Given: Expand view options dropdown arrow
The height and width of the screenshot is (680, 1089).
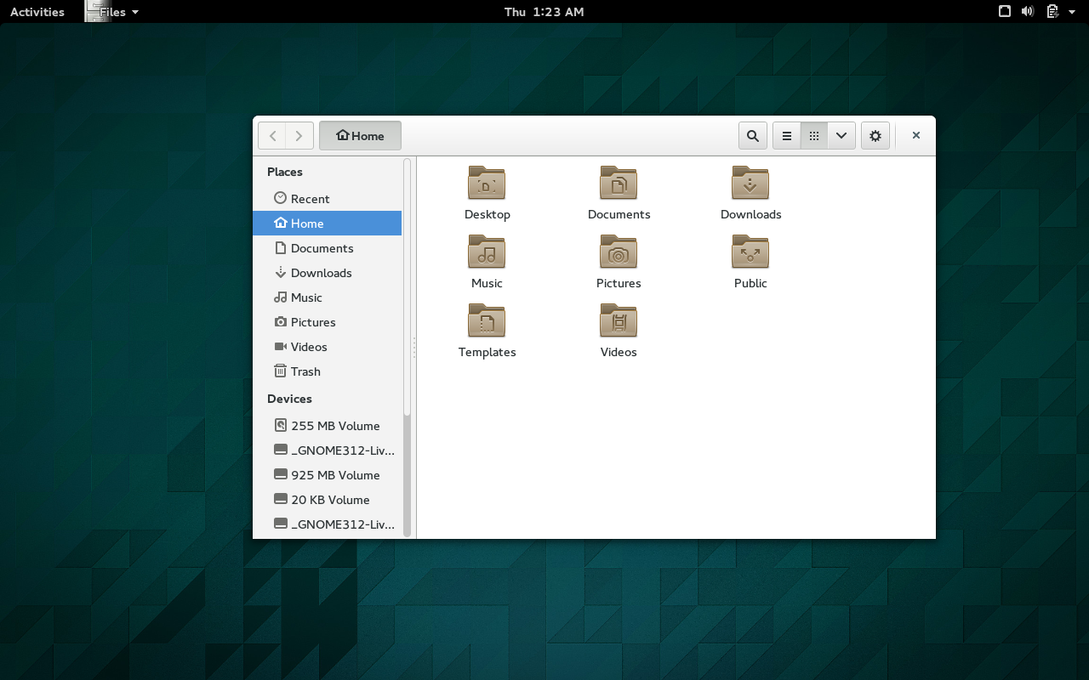Looking at the screenshot, I should click(841, 136).
